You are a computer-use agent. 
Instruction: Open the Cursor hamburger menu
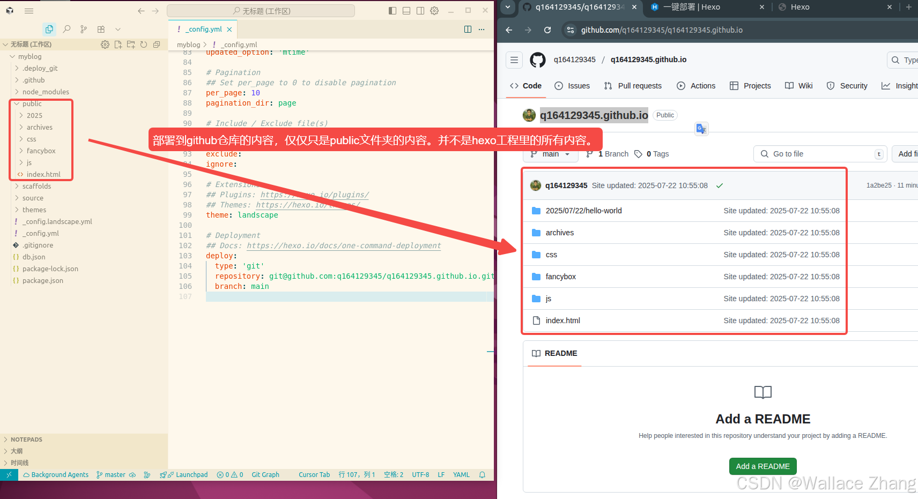[29, 11]
